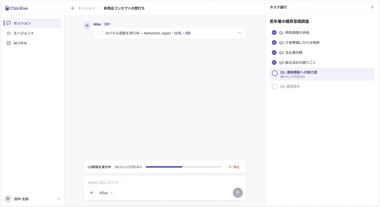The image size is (380, 207).
Task: Select the Q5. 連動機能への魅力度 label
Action: coord(299,72)
